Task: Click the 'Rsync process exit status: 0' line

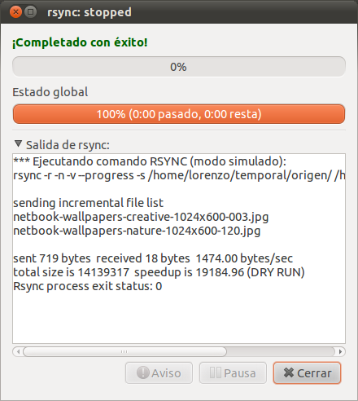Action: (x=88, y=286)
